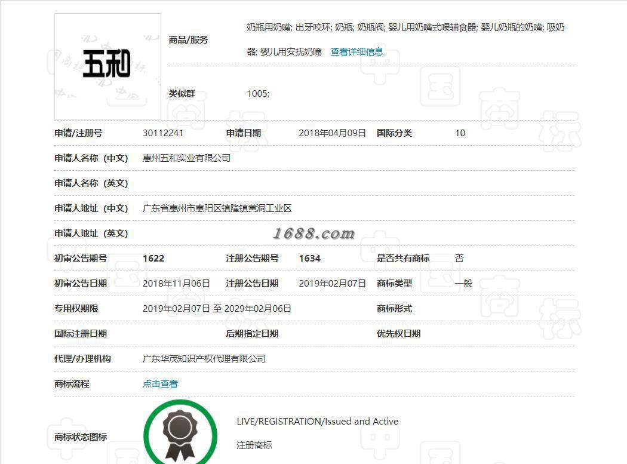
Task: Click the 商标形式 label
Action: coord(394,309)
